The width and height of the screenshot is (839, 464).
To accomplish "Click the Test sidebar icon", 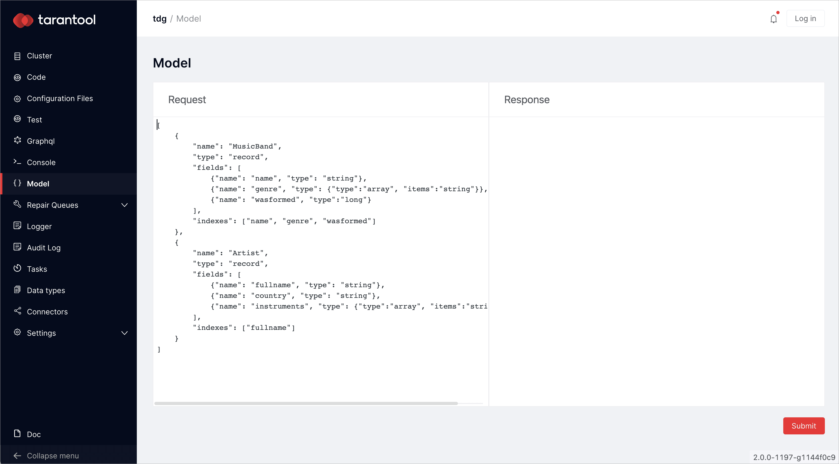I will (x=17, y=119).
